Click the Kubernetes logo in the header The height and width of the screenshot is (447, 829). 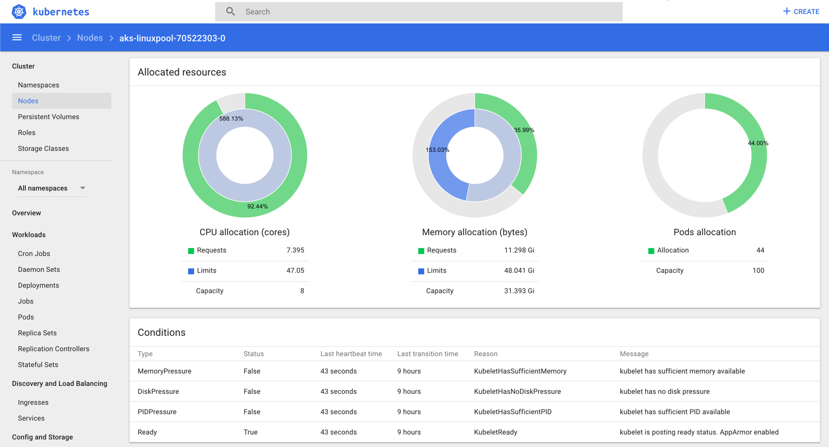(18, 11)
